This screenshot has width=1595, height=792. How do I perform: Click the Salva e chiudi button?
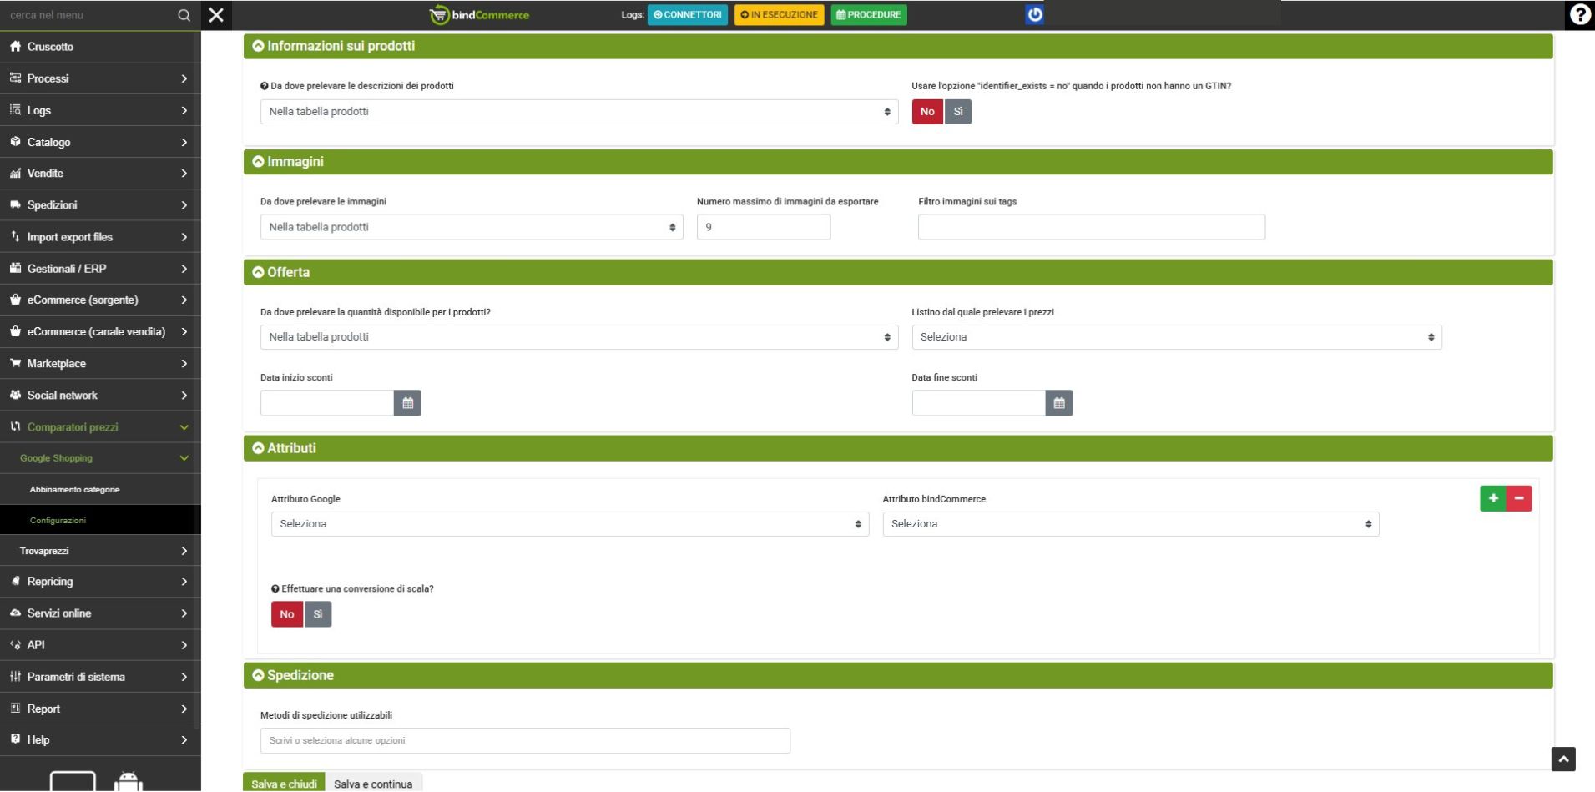pyautogui.click(x=284, y=784)
